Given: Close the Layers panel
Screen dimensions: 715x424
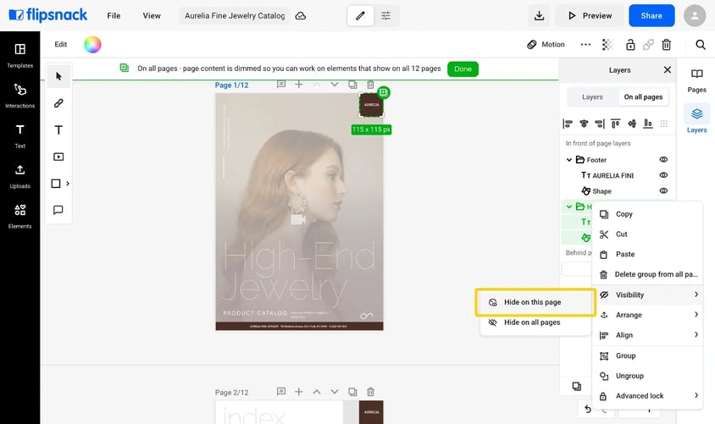Looking at the screenshot, I should [667, 69].
